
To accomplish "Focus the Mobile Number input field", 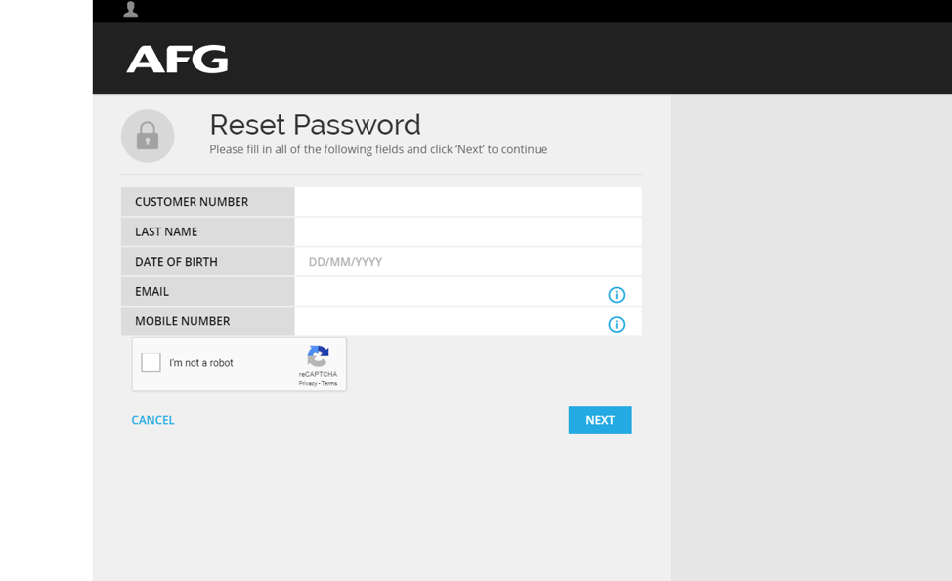I will click(450, 321).
